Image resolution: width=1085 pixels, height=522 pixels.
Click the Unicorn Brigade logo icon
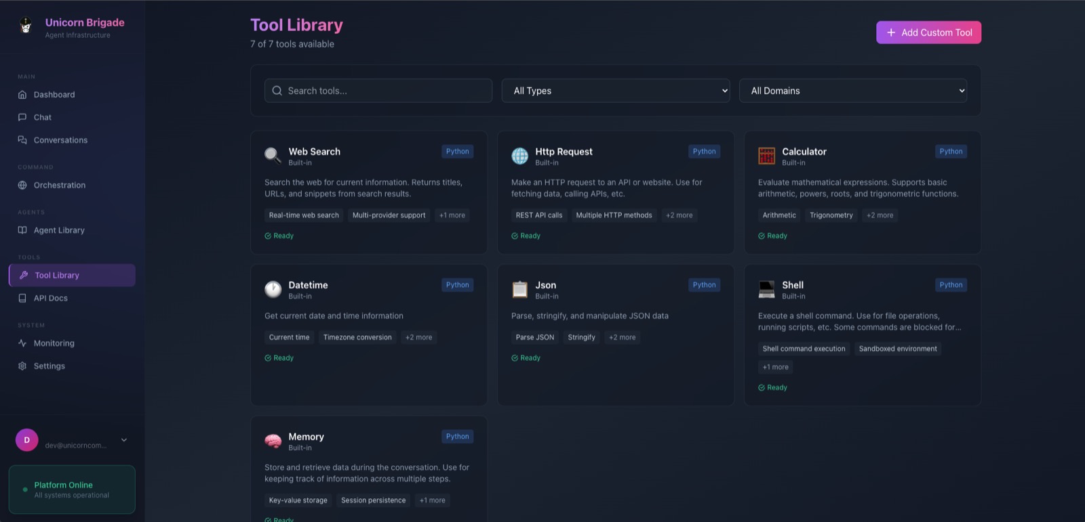[26, 26]
